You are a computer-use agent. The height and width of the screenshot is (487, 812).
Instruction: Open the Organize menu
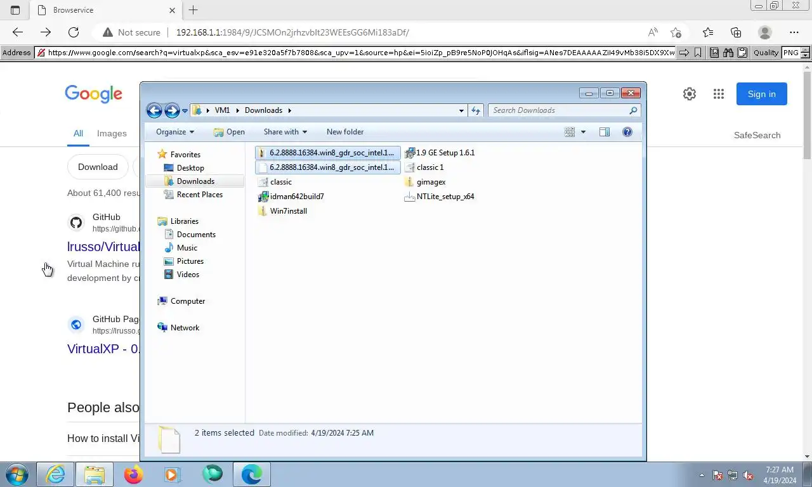coord(175,132)
